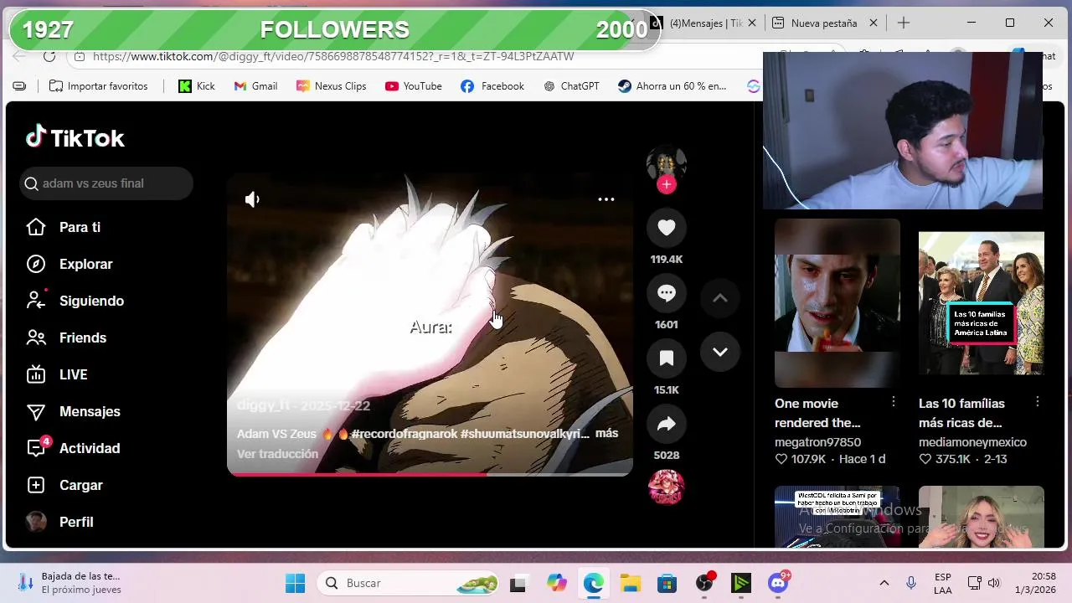The image size is (1072, 603).
Task: Open the creator's profile avatar
Action: click(x=667, y=163)
